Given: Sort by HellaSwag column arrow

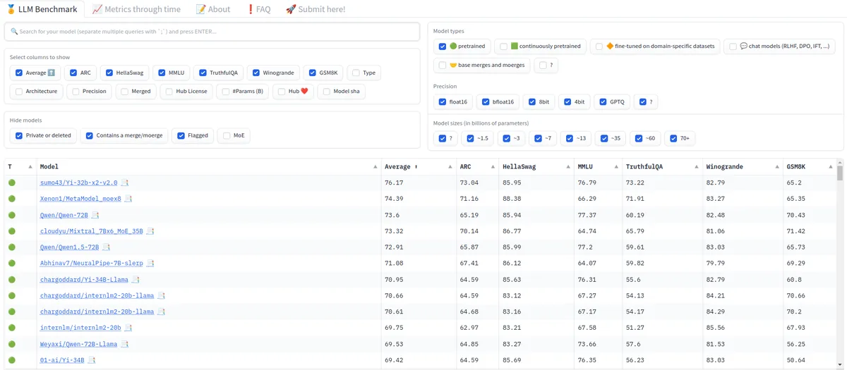Looking at the screenshot, I should tap(568, 167).
